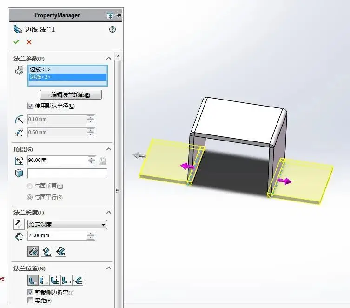Click the top face of the part
Image resolution: width=350 pixels, height=308 pixels.
pyautogui.click(x=239, y=120)
